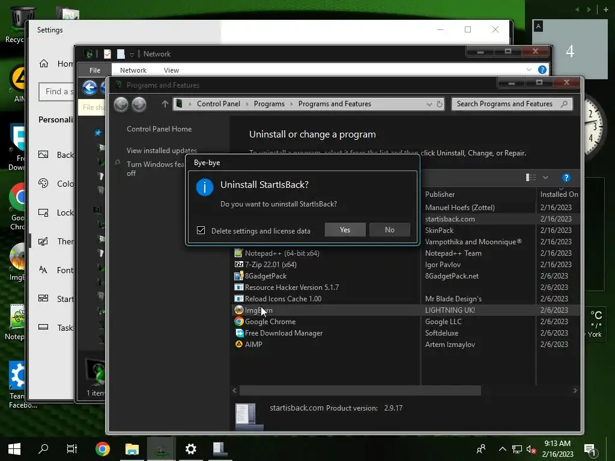Open Settings gear on taskbar
The image size is (615, 461).
(x=190, y=449)
